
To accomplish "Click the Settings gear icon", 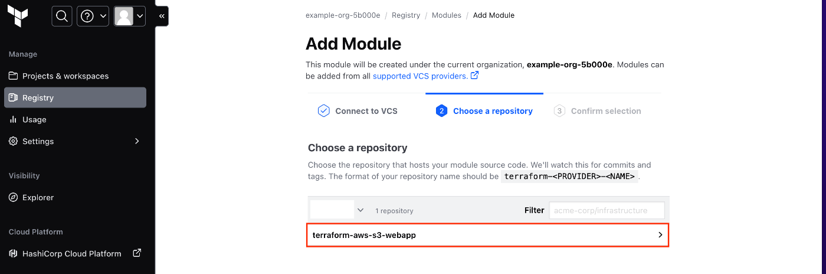I will click(13, 141).
